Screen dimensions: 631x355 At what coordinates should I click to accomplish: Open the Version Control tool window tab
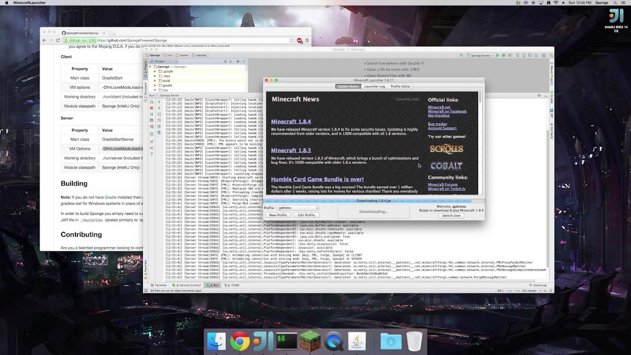tap(186, 285)
